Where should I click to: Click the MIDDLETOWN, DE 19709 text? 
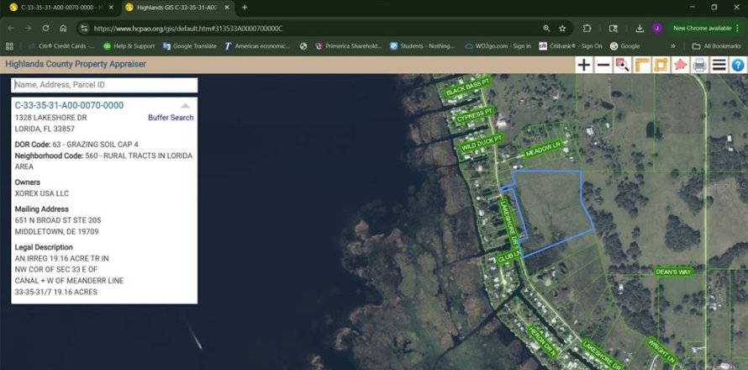[57, 231]
